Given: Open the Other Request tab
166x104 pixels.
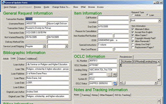Looking at the screenshot, I should click(106, 95).
